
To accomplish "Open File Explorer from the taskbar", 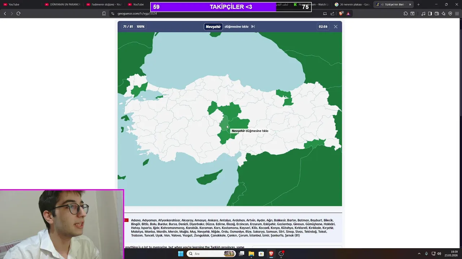I will click(251, 254).
